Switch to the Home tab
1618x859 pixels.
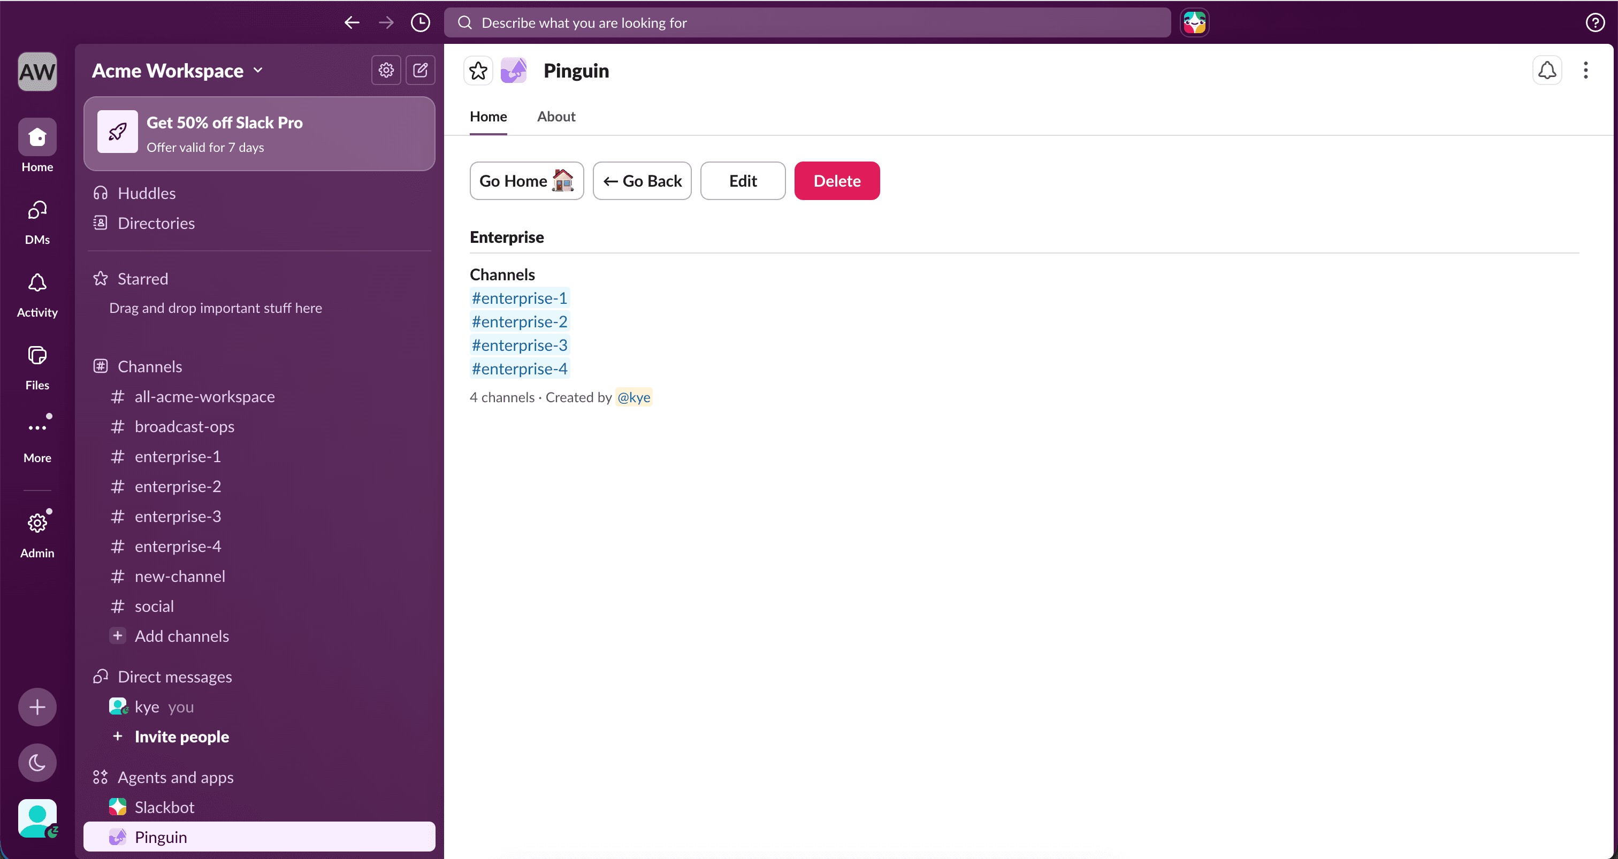point(488,117)
